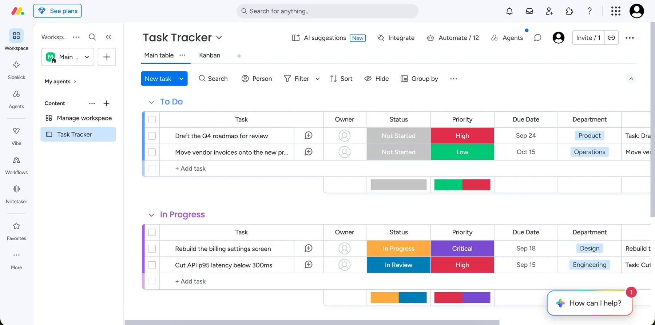The height and width of the screenshot is (325, 655).
Task: Select all tasks in To Do group header
Action: click(x=152, y=119)
